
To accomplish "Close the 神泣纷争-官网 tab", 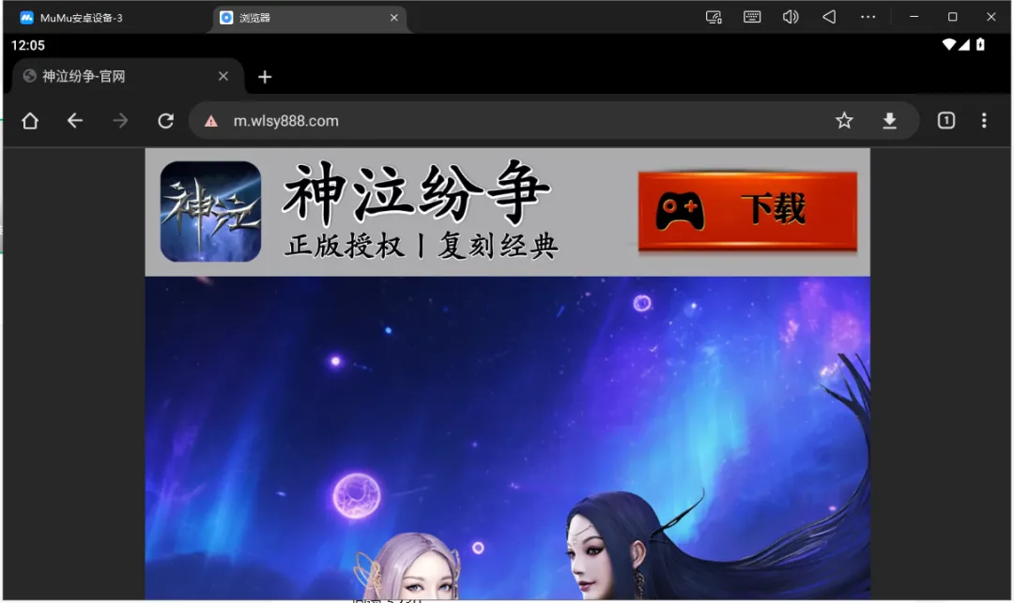I will pyautogui.click(x=223, y=76).
